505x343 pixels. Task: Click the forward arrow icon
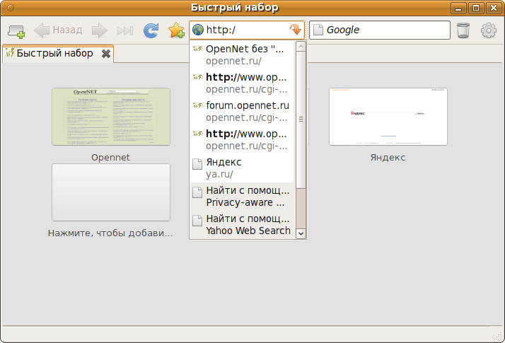pyautogui.click(x=99, y=30)
